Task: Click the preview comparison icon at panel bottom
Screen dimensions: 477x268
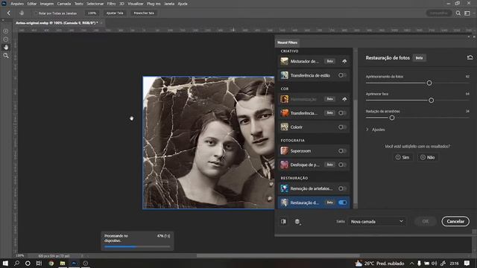Action: 283,222
